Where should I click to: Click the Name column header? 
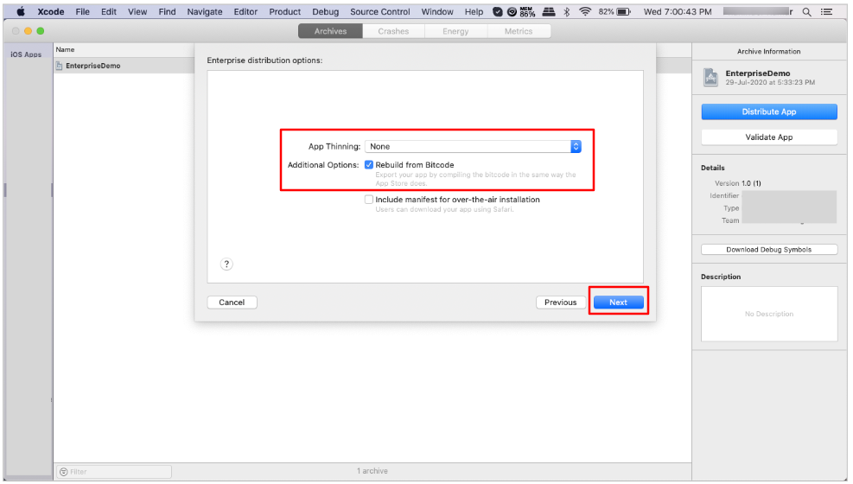click(66, 49)
